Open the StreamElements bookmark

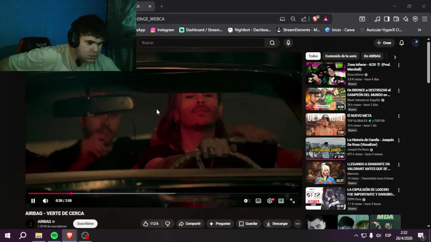pos(298,30)
